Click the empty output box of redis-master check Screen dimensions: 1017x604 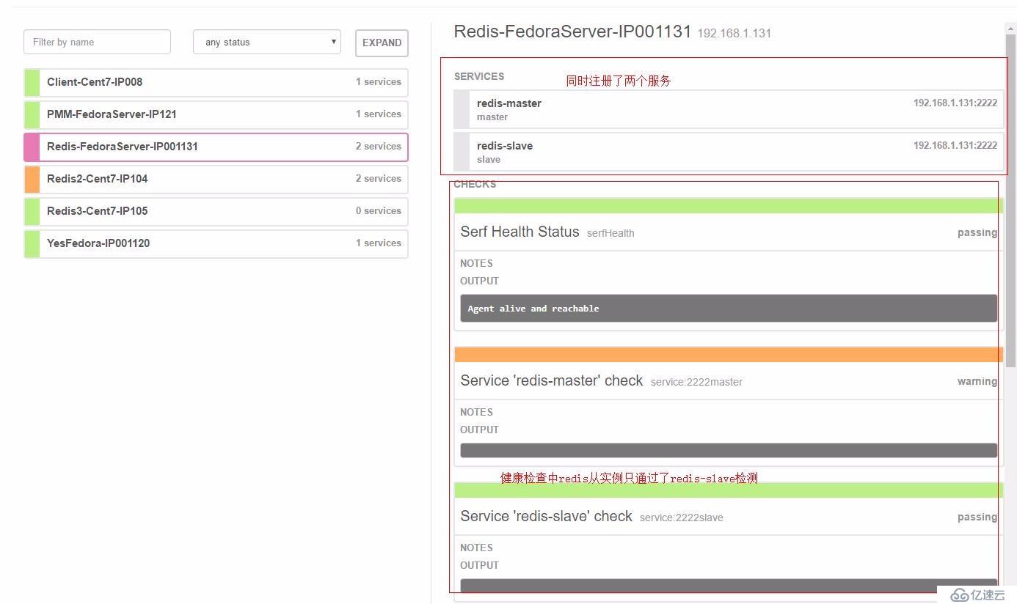(729, 450)
